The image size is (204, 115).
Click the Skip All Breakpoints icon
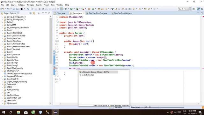28,9
